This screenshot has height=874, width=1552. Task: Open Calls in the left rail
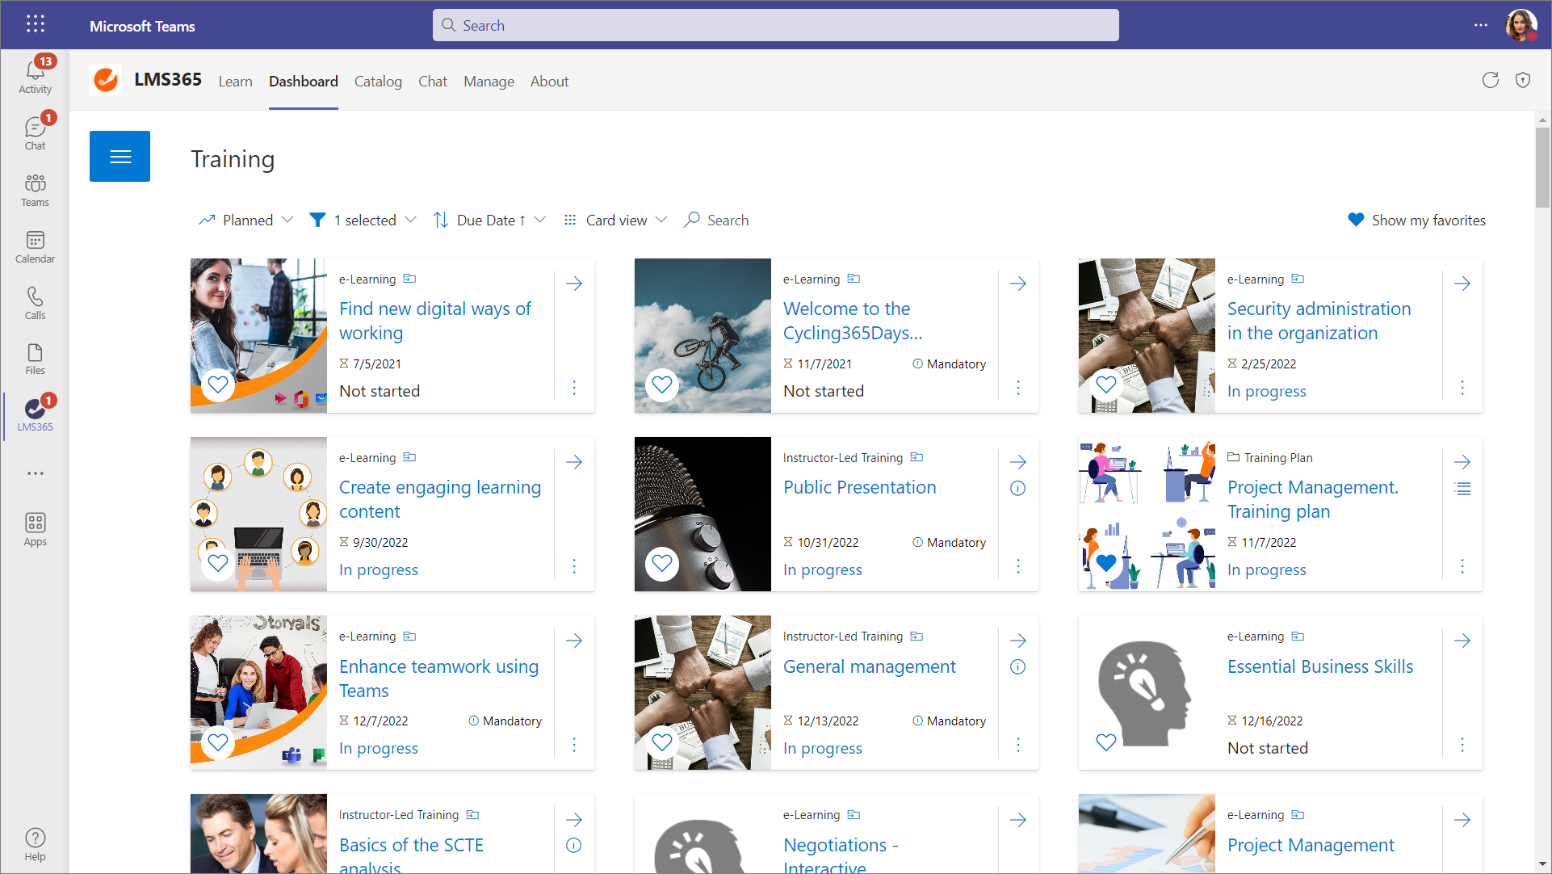point(35,303)
